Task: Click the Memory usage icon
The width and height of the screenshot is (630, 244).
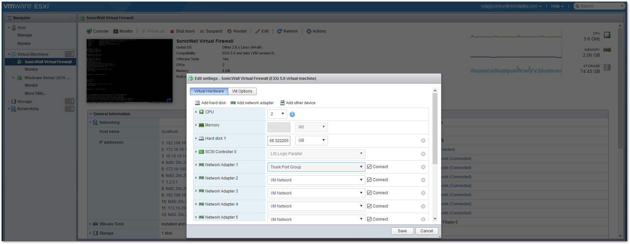Action: (x=607, y=50)
